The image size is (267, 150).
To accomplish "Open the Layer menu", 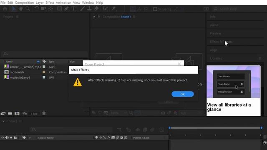I will 40,2.
